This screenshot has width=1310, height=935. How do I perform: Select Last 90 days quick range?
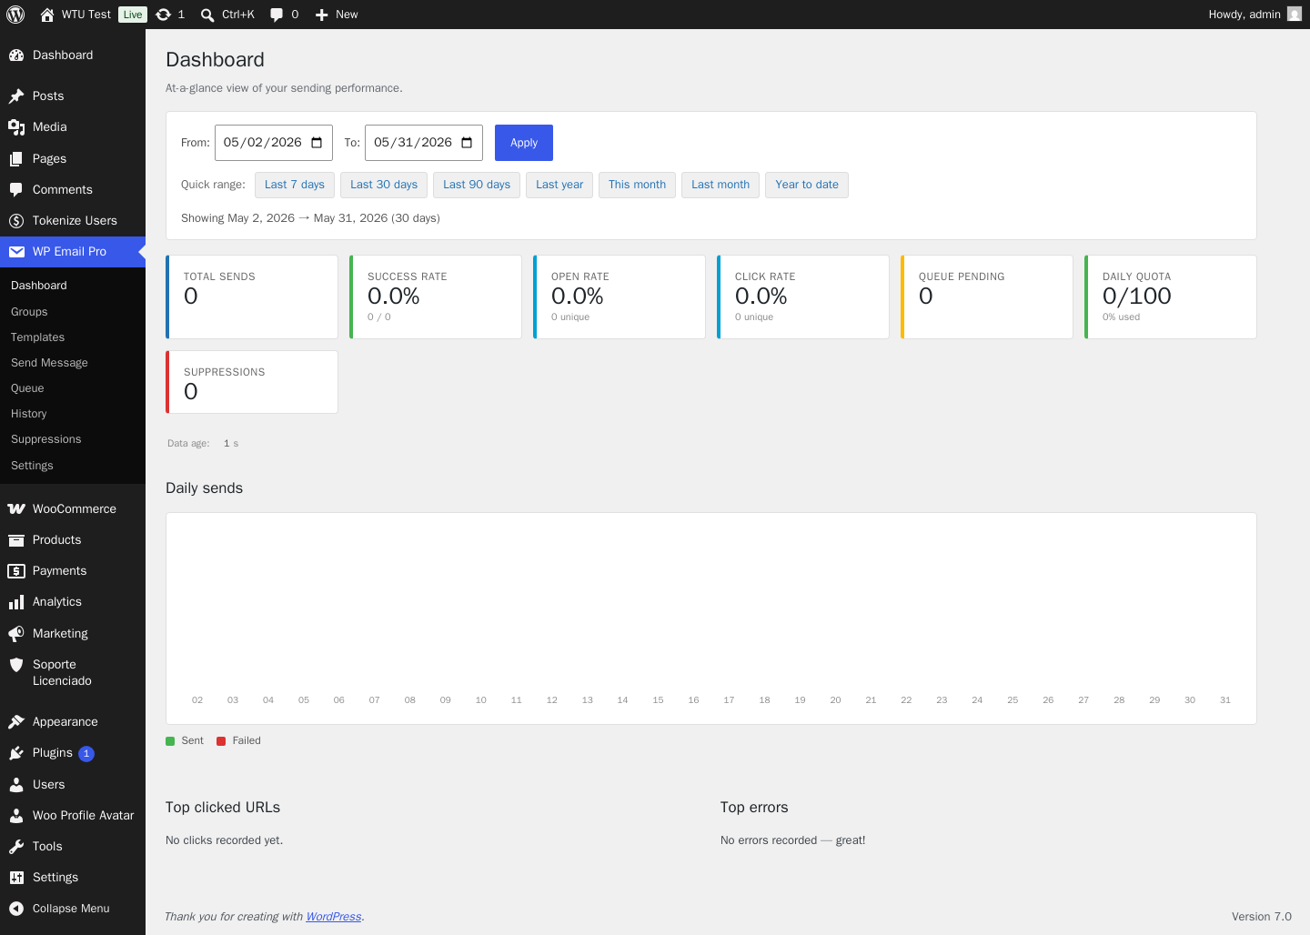[477, 185]
